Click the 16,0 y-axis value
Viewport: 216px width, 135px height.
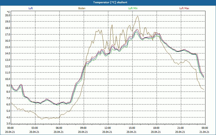[x=8, y=41]
